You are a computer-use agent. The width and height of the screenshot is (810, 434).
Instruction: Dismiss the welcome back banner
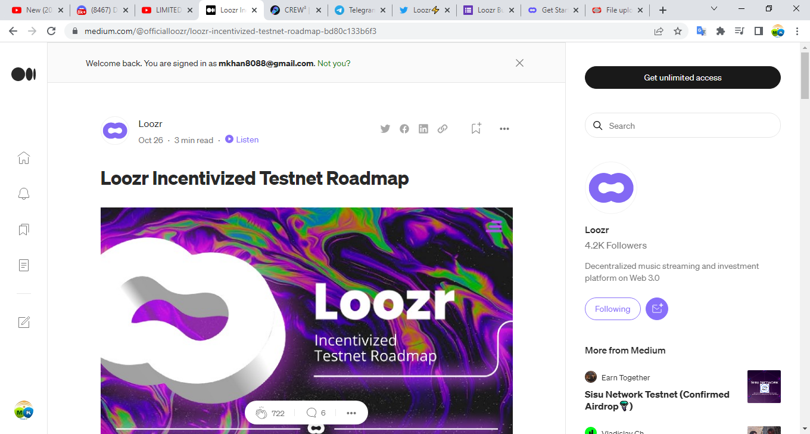[x=520, y=63]
